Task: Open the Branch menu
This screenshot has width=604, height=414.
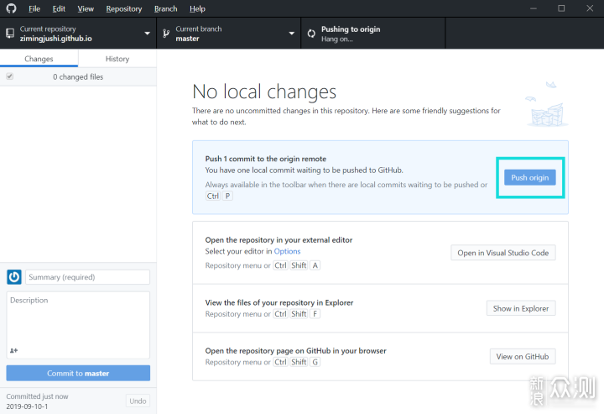Action: tap(165, 8)
